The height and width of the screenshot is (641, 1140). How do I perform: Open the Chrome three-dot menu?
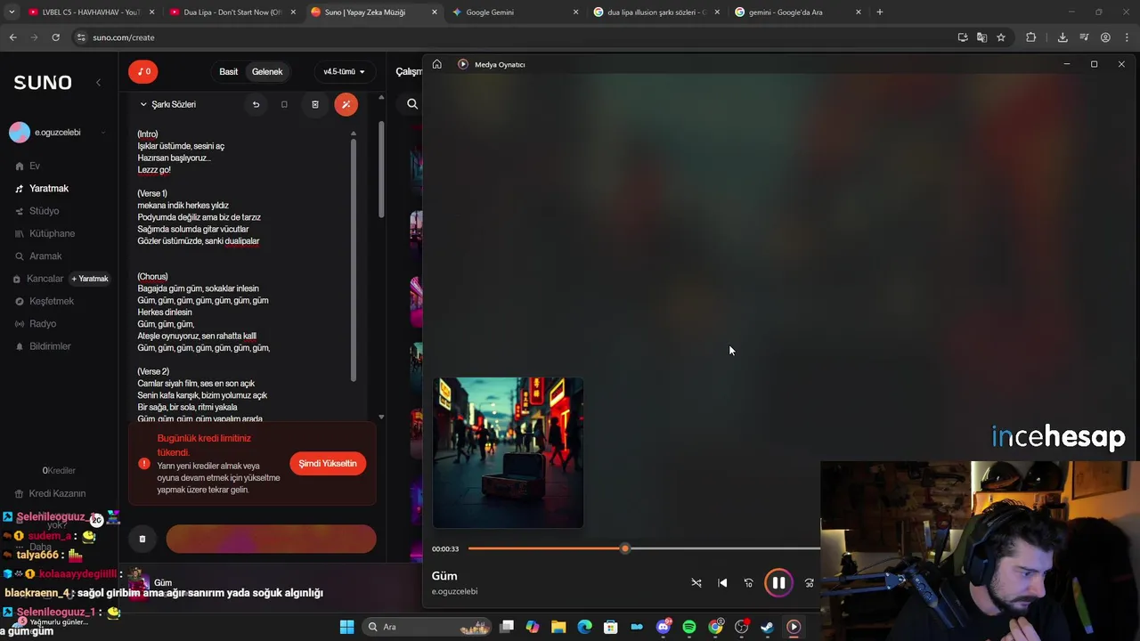1127,37
